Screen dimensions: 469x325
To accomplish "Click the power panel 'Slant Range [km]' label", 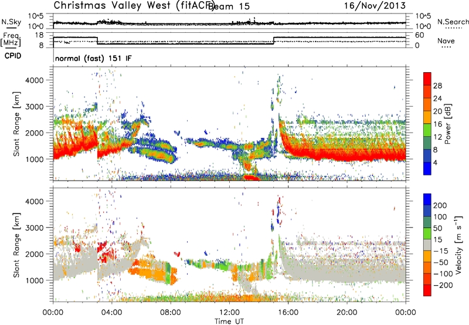I will point(16,124).
